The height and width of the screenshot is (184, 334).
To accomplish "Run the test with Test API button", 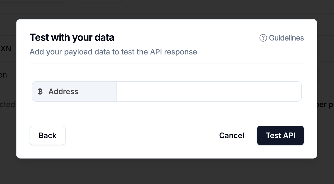I will (x=280, y=135).
